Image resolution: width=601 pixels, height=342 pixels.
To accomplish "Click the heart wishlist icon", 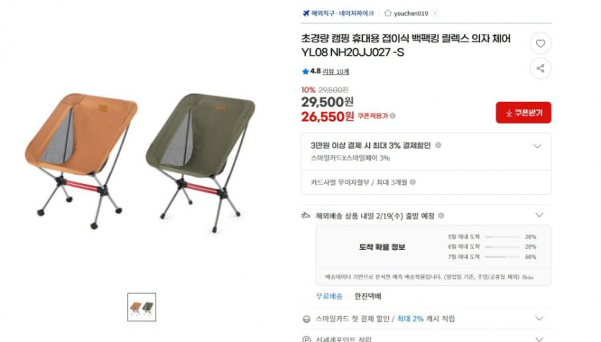I will coord(541,44).
